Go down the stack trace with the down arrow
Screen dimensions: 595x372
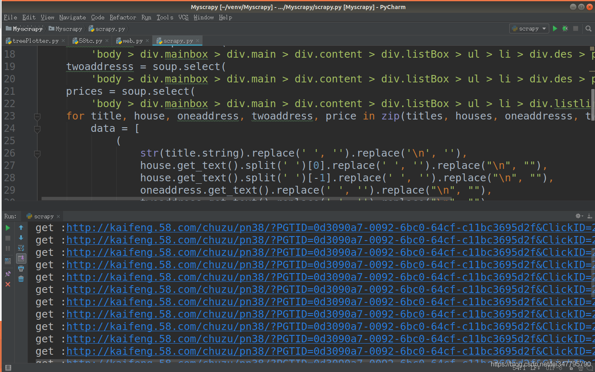point(21,238)
